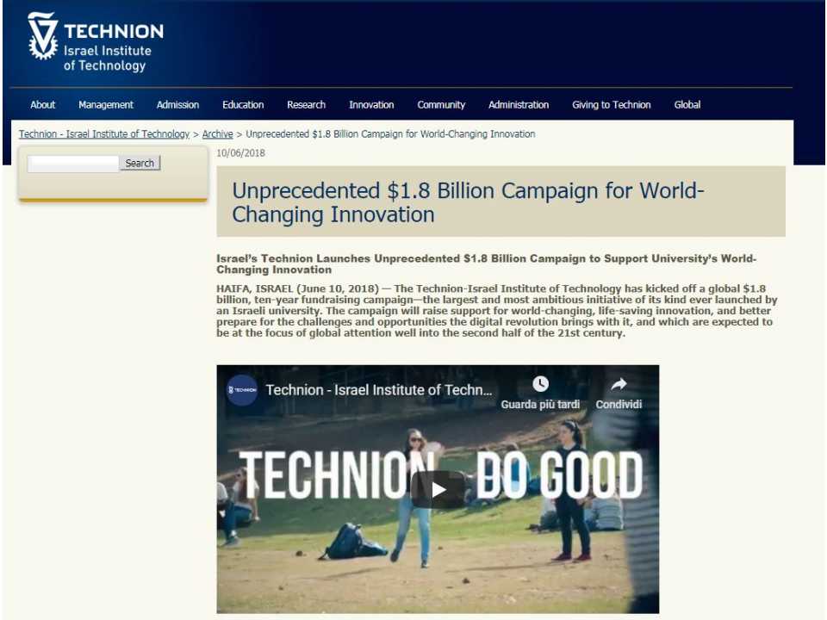
Task: Share the video via the Condividi icon
Action: 618,384
